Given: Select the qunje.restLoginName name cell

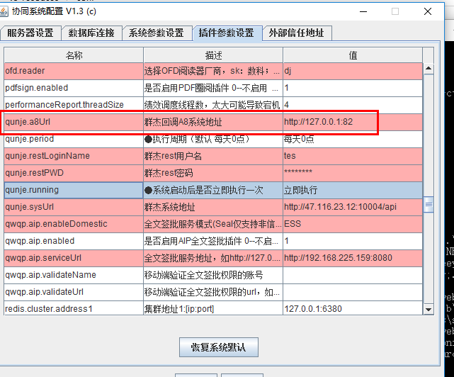Looking at the screenshot, I should 74,156.
